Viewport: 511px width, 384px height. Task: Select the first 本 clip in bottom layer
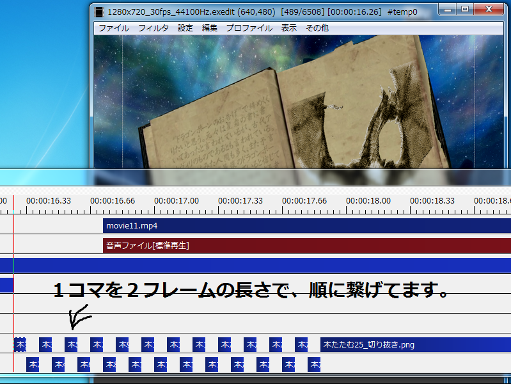point(33,365)
